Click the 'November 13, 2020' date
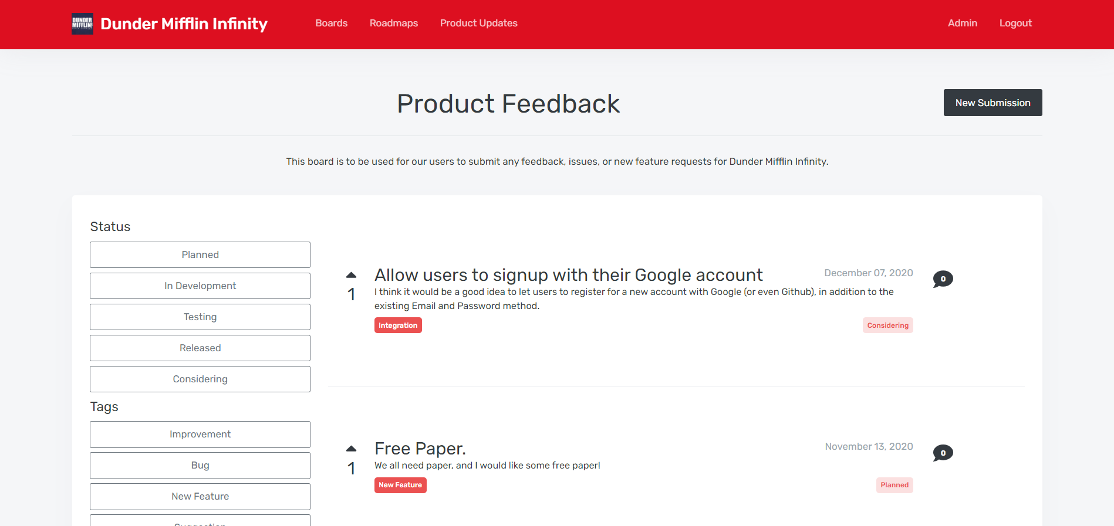1114x526 pixels. 869,446
